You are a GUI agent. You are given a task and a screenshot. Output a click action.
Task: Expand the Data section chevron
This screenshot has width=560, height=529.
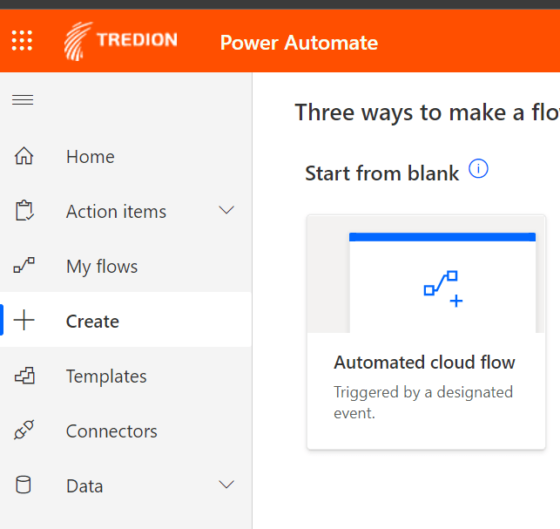[226, 485]
